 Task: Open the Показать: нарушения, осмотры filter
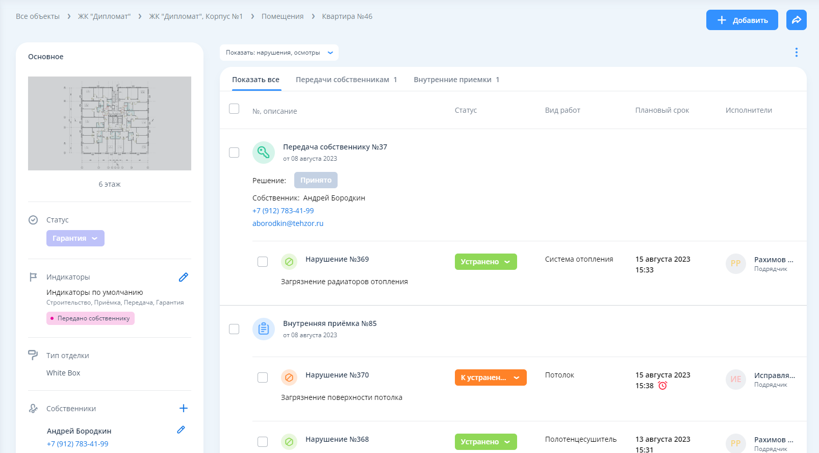pos(279,53)
